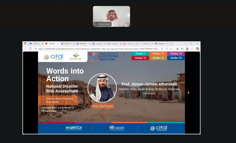Switch to the Course W browser tab
Image resolution: width=236 pixels, height=143 pixels.
click(x=99, y=44)
